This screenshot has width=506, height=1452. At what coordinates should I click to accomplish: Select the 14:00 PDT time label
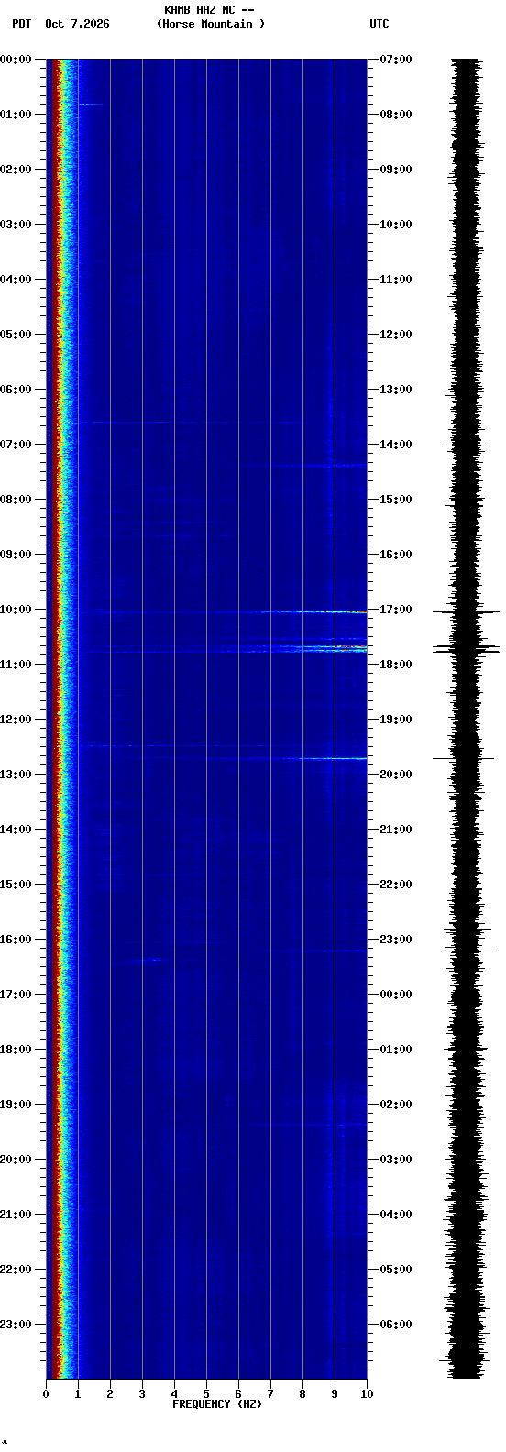[16, 830]
